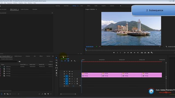Toggle lock on track V3

click(x=64, y=72)
